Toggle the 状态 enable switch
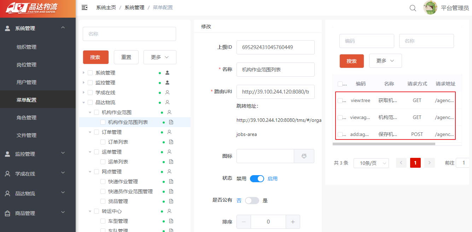Image resolution: width=472 pixels, height=232 pixels. click(257, 179)
